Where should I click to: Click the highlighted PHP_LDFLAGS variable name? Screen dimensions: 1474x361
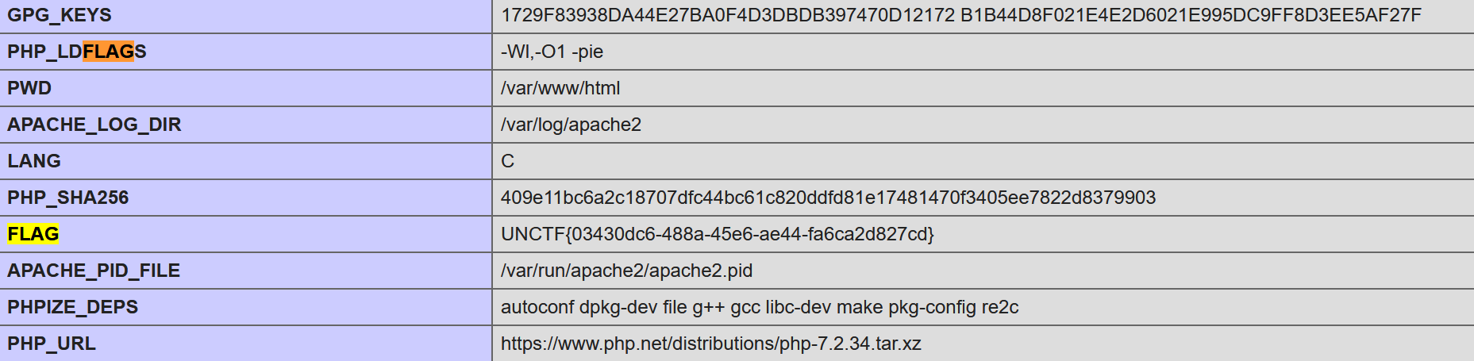click(77, 52)
